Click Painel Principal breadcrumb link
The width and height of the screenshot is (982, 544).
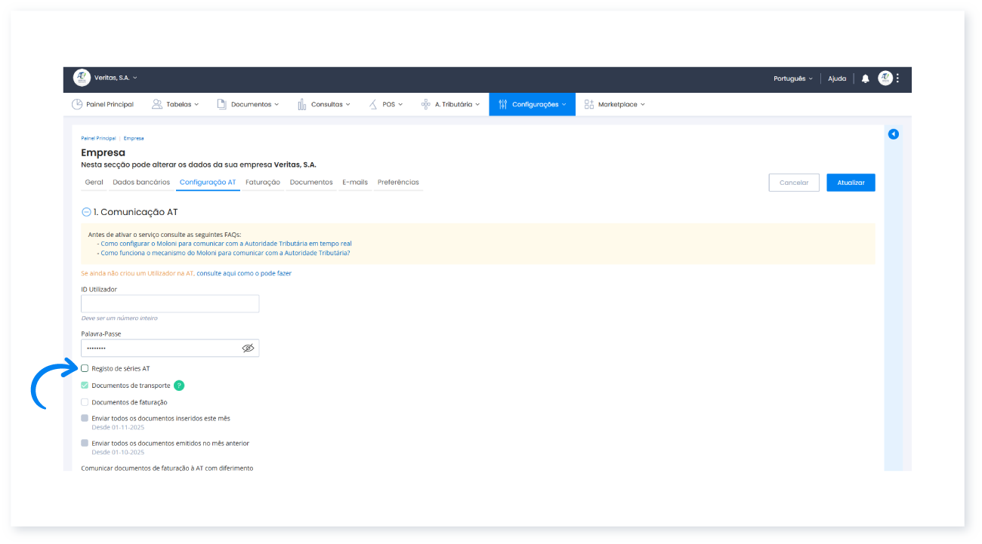(98, 138)
